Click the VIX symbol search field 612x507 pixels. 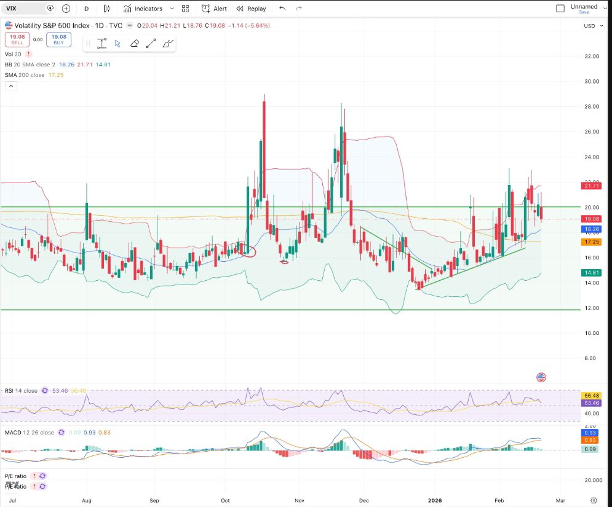(x=25, y=9)
